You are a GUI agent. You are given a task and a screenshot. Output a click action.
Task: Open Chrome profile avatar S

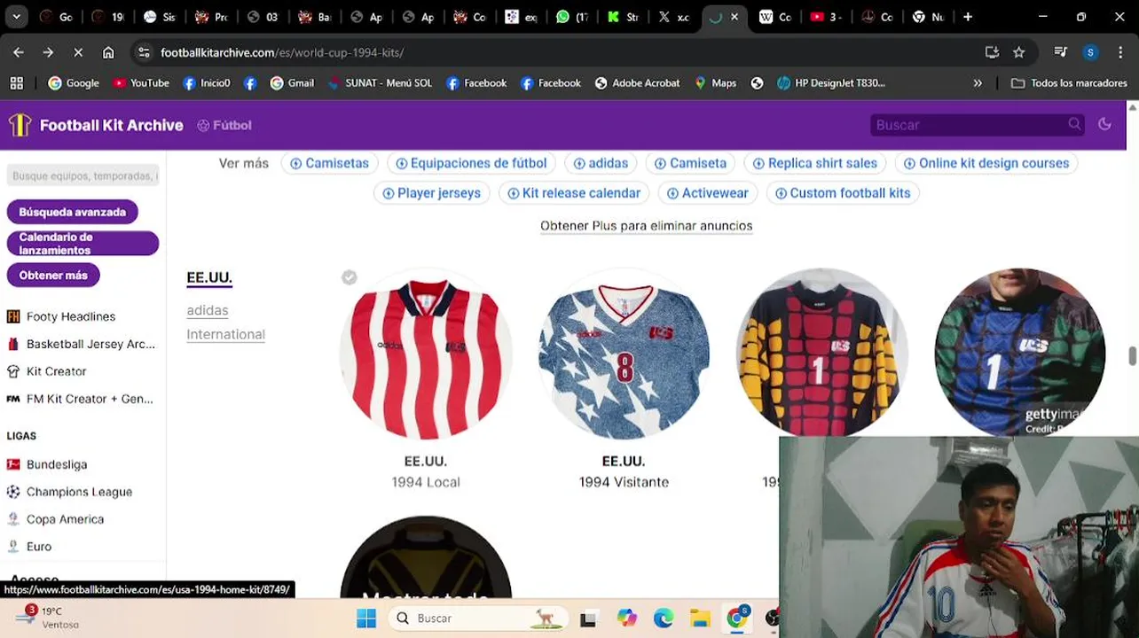click(x=1090, y=52)
